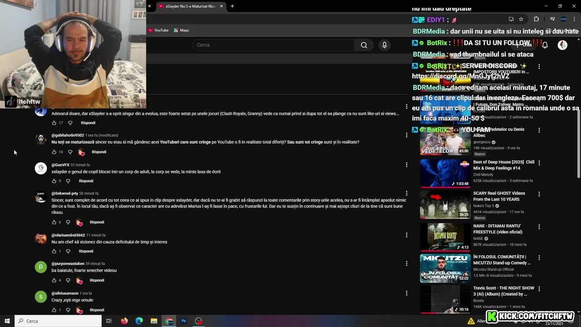Screen dimensions: 581x327
Task: Open Best of Deep House video thumbnail
Action: click(x=445, y=173)
